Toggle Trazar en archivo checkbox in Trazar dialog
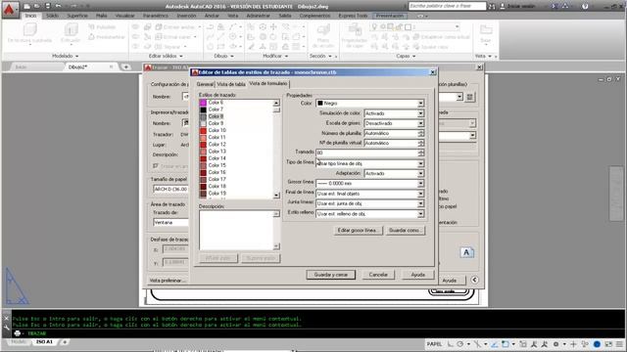627x352 pixels. [x=155, y=165]
